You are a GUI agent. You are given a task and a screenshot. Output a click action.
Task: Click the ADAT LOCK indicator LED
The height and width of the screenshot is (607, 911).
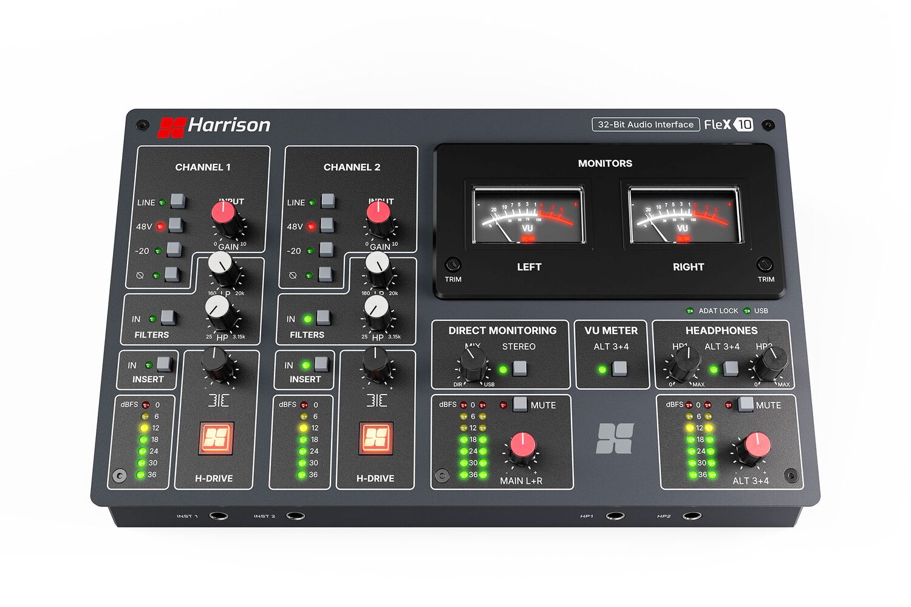point(690,311)
